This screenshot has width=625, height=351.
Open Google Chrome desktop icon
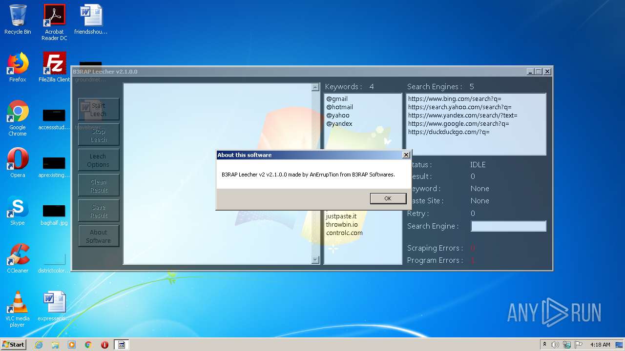click(x=18, y=118)
